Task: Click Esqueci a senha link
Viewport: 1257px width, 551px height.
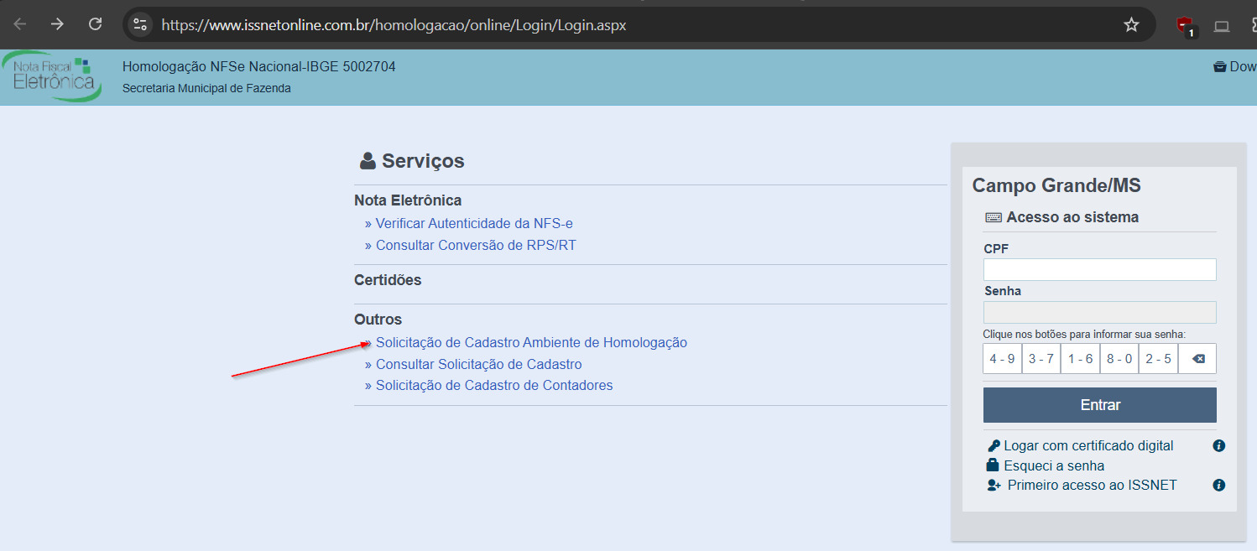Action: (x=1054, y=465)
